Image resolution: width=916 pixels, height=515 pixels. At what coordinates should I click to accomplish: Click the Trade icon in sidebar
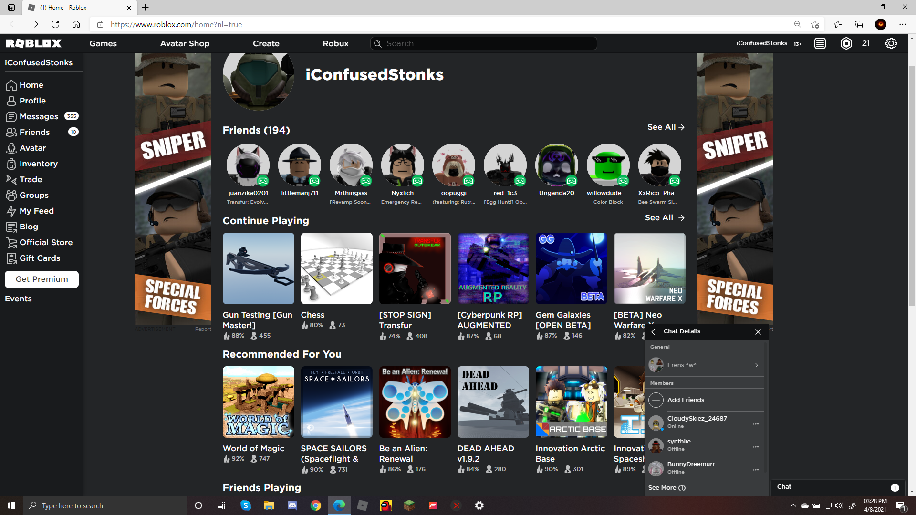pyautogui.click(x=11, y=179)
